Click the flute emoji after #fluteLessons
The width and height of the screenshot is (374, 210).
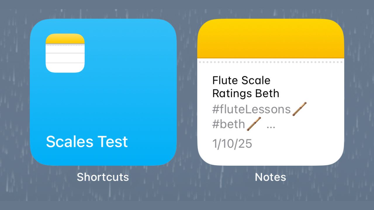click(299, 109)
